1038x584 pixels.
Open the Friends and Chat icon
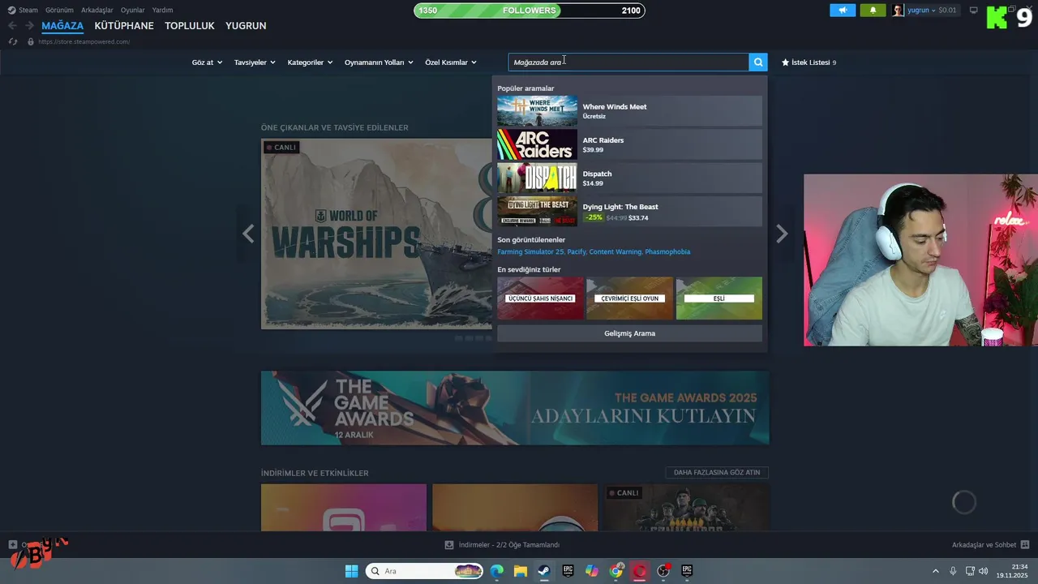point(1025,545)
